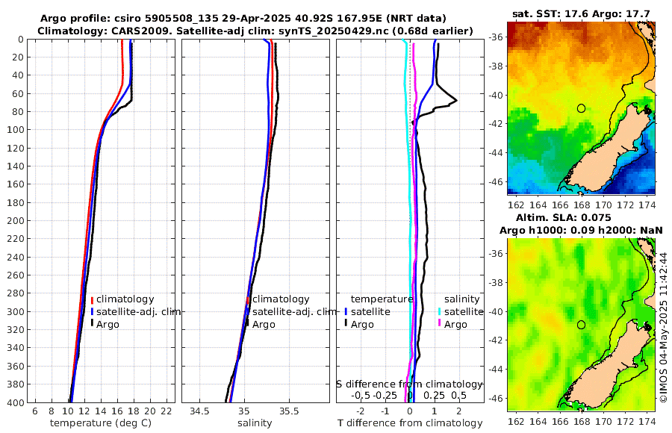Click red climatology marker in temperature legend
The width and height of the screenshot is (672, 433).
click(92, 299)
